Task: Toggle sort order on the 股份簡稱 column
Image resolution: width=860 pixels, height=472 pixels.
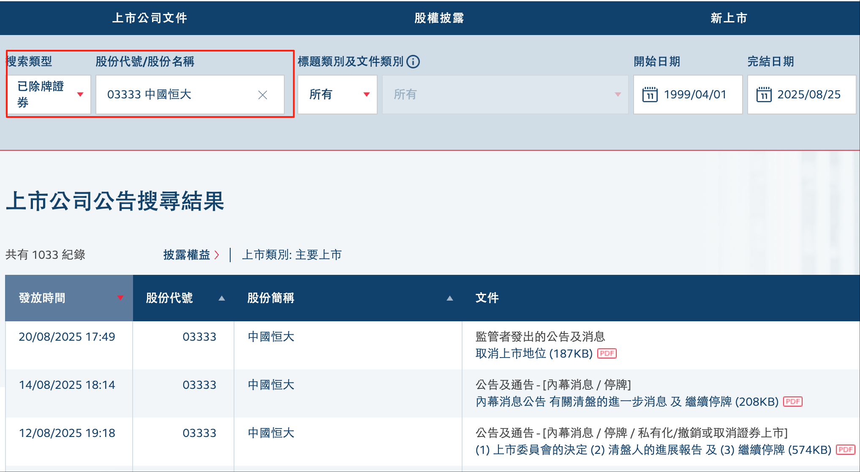Action: [x=450, y=298]
